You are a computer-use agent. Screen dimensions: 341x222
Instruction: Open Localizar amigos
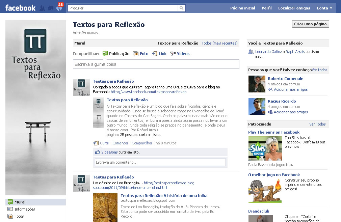[x=294, y=8]
